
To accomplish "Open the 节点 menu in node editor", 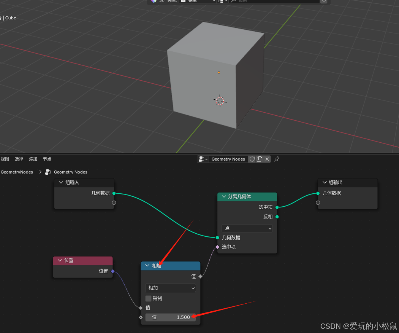I will pyautogui.click(x=47, y=159).
